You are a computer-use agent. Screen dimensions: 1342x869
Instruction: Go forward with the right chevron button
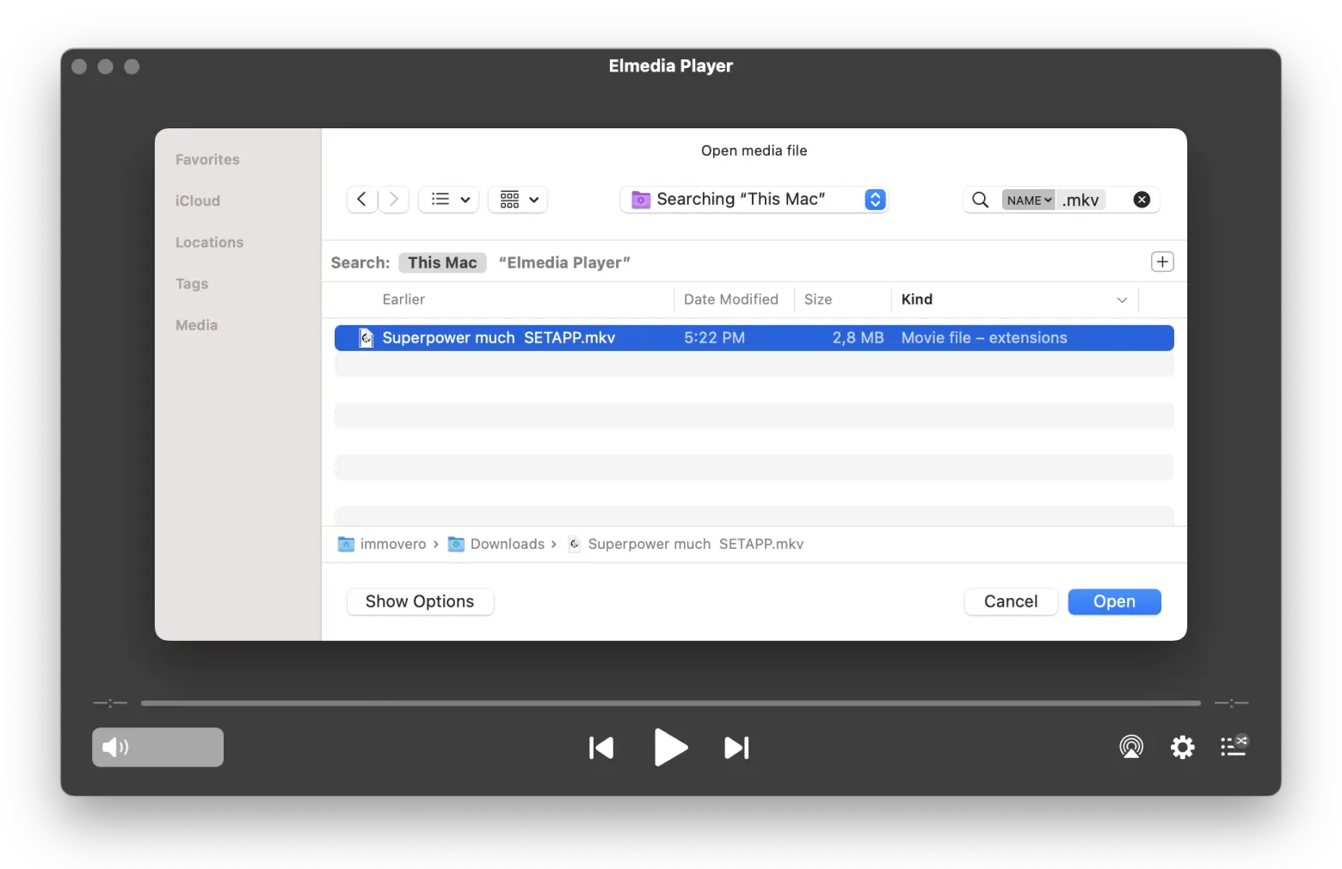pos(394,200)
